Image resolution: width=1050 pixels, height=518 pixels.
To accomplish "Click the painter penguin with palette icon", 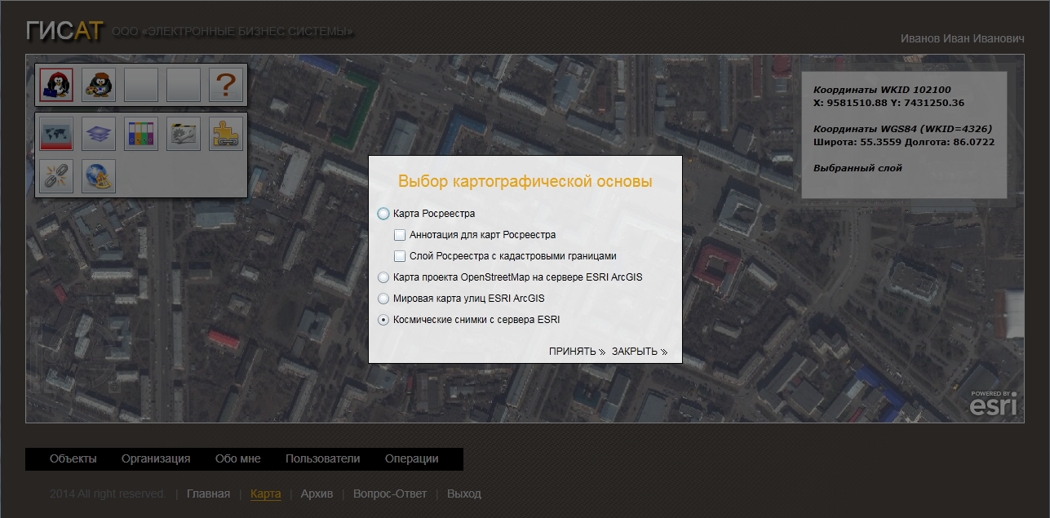I will pos(99,85).
